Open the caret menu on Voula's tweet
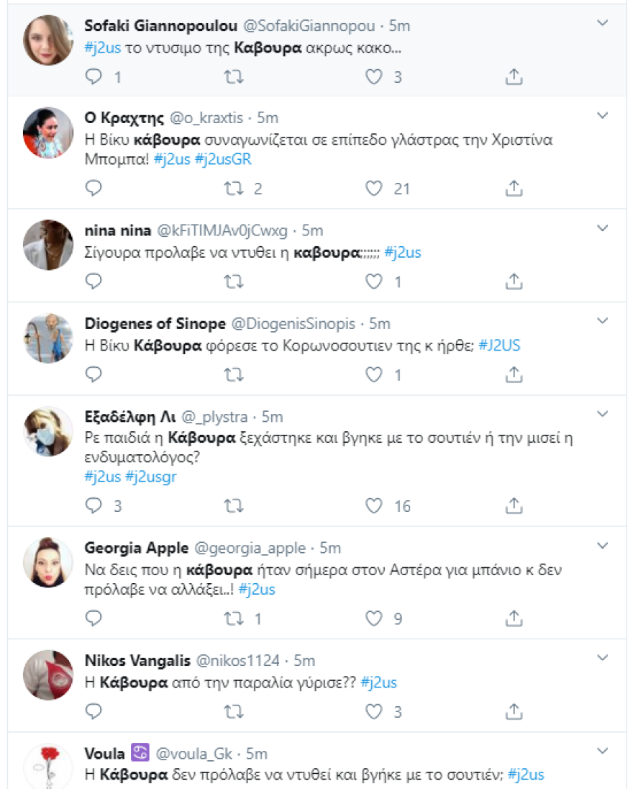The height and width of the screenshot is (789, 633). [x=603, y=749]
